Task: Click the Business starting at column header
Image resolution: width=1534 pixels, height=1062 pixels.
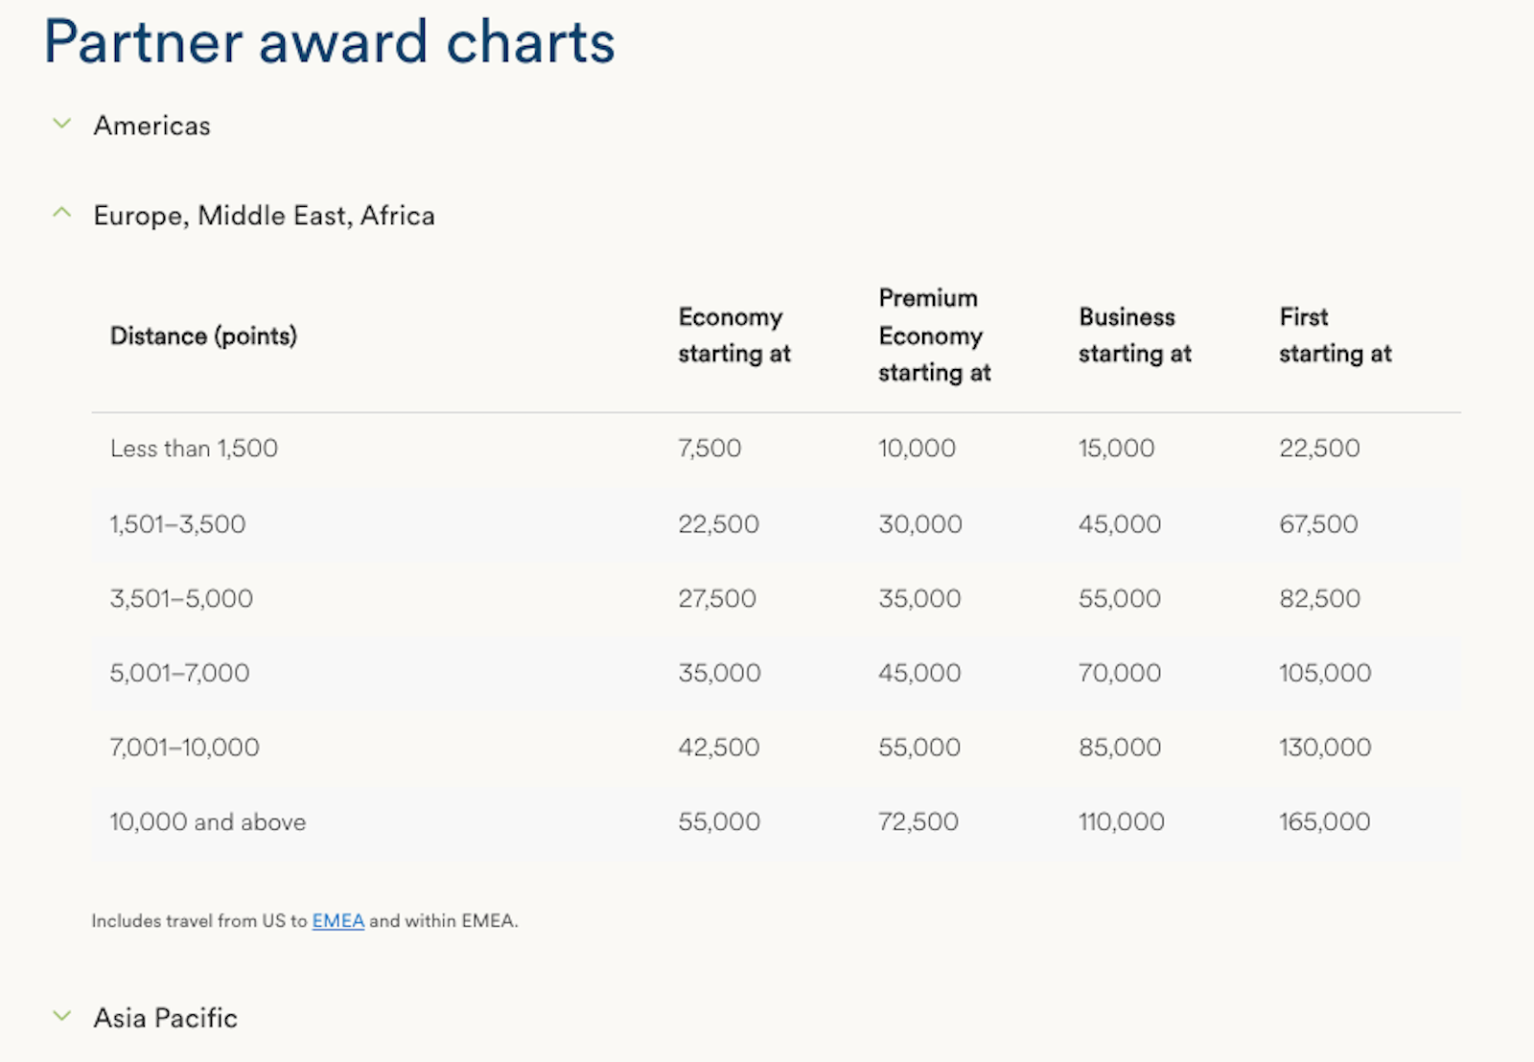Action: (x=1134, y=335)
